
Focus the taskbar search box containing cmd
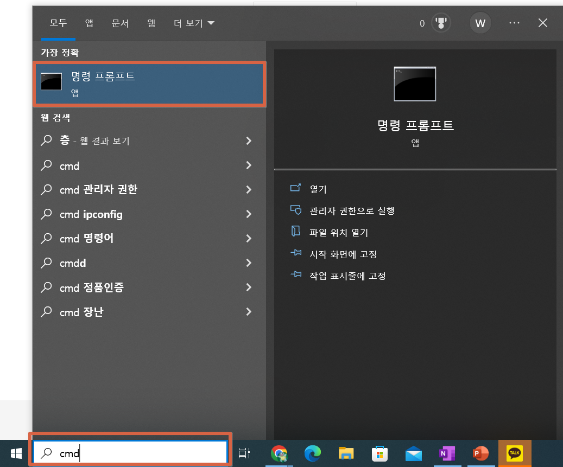tap(130, 453)
